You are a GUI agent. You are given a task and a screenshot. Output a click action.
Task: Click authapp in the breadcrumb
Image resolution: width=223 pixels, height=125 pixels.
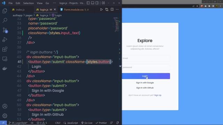[x=17, y=15]
